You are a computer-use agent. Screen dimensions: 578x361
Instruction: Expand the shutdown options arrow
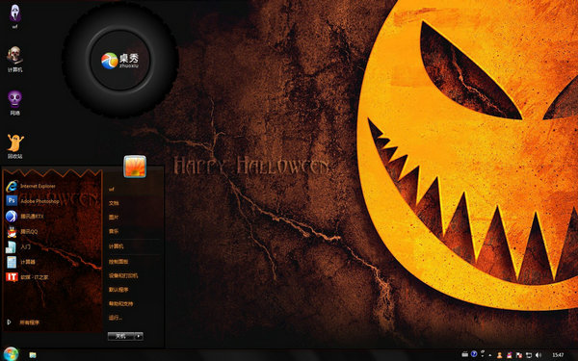tap(139, 336)
